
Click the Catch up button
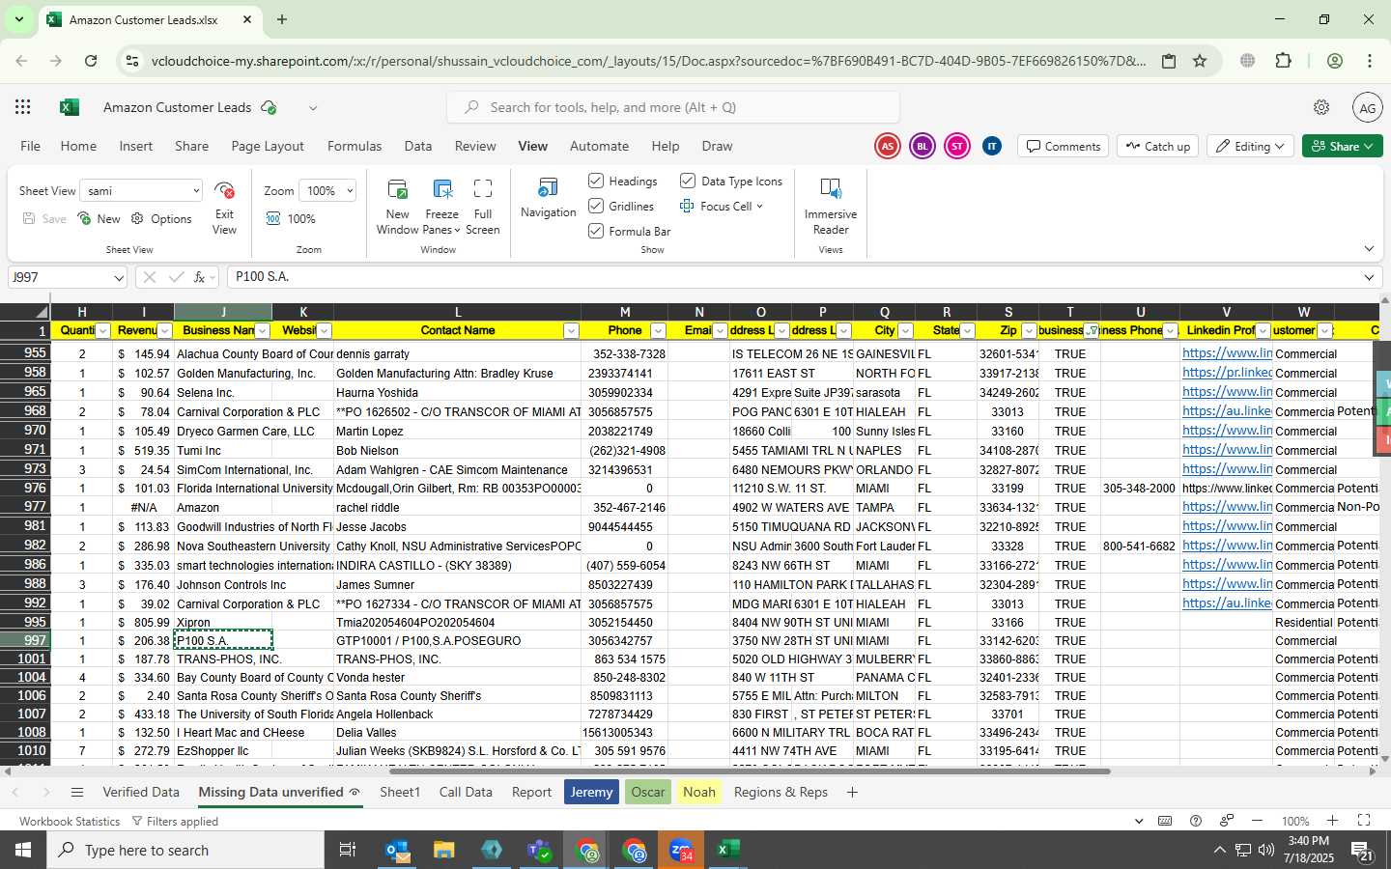(x=1157, y=146)
